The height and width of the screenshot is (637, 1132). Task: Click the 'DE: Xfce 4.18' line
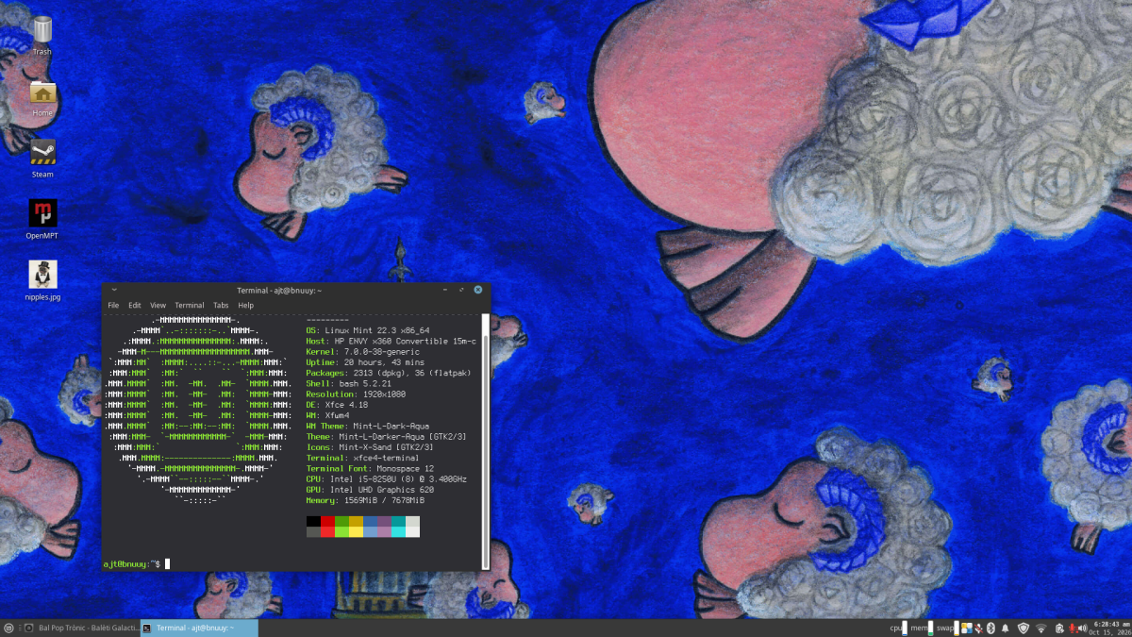pos(337,404)
